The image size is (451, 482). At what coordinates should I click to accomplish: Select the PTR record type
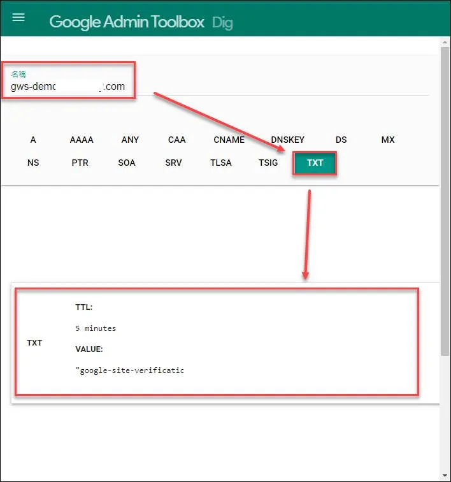point(80,163)
